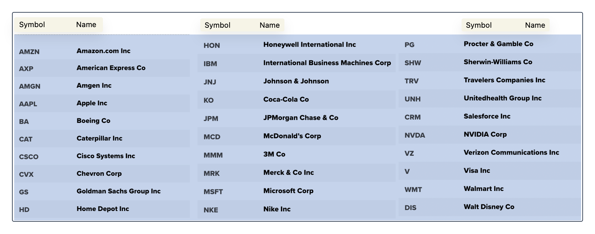Screen dimensions: 595x234
Task: Click the VZ ticker symbol
Action: coord(409,153)
